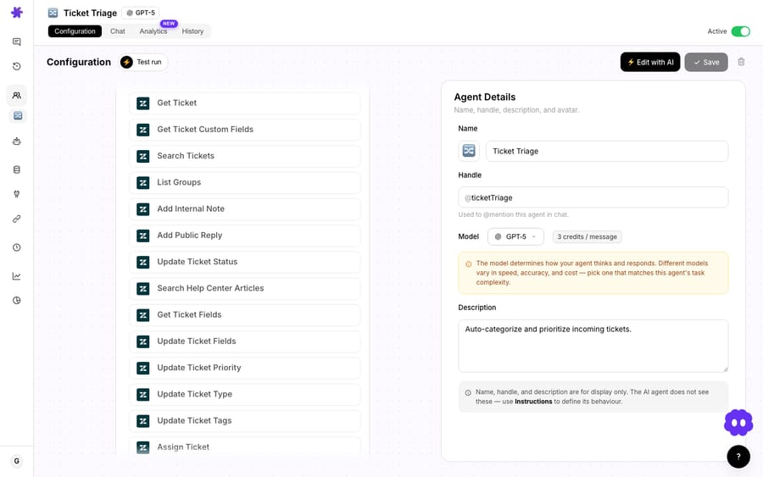The width and height of the screenshot is (763, 477).
Task: Click the Test run button
Action: point(143,62)
